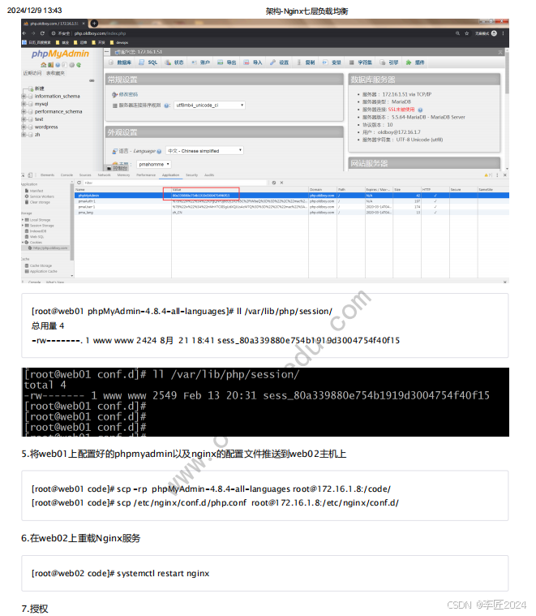The width and height of the screenshot is (536, 616).
Task: Select the phpMyAdmin cookie row
Action: [x=292, y=196]
